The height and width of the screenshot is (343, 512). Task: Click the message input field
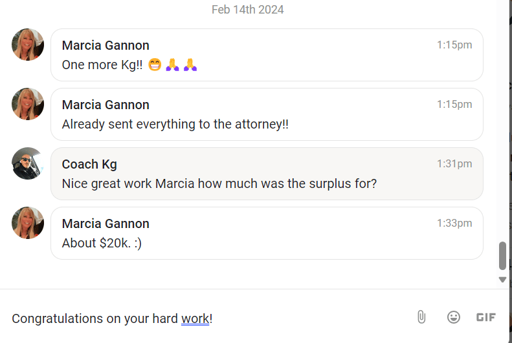click(x=207, y=318)
